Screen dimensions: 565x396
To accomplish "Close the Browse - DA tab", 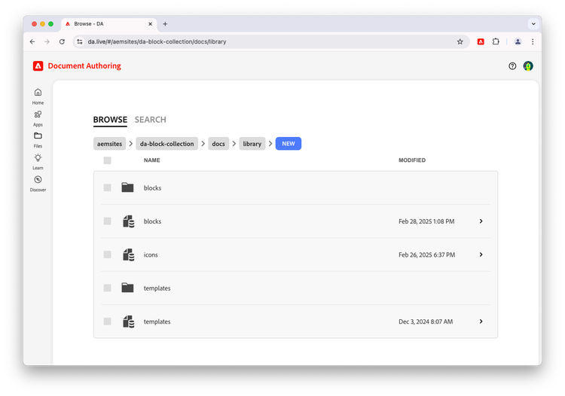I will click(x=150, y=24).
